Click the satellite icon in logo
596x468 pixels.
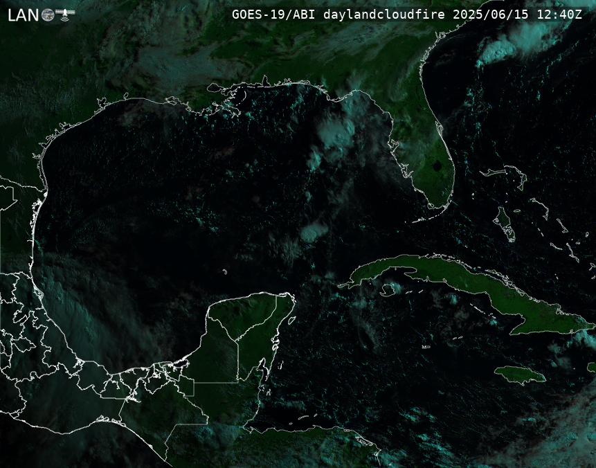(65, 14)
